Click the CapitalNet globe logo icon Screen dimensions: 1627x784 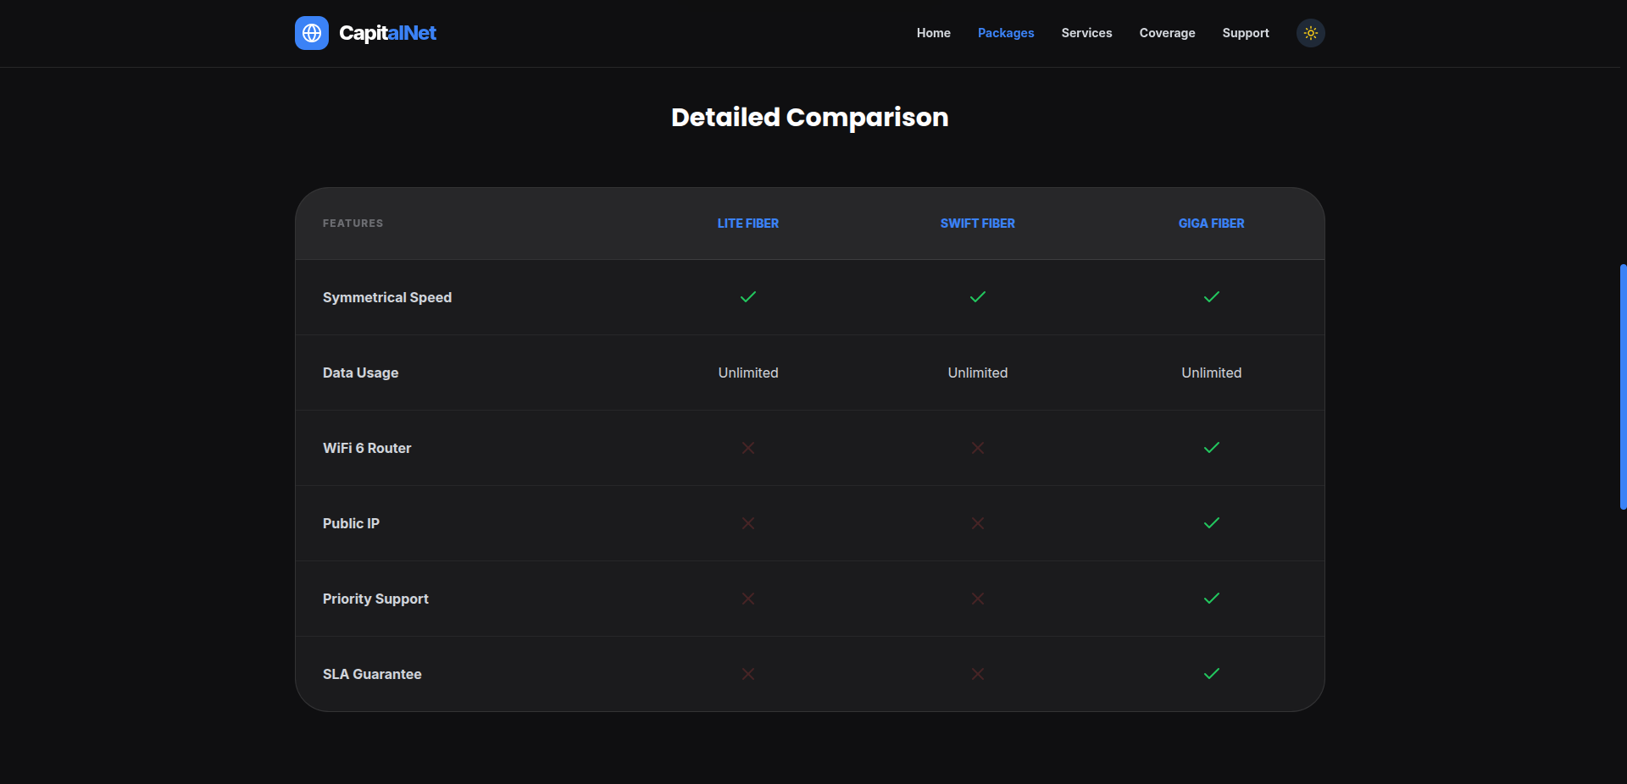pos(312,33)
